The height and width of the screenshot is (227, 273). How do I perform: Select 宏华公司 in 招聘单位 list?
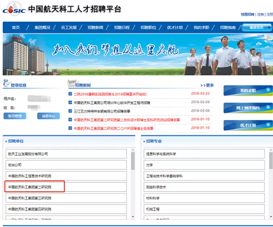coord(66,165)
